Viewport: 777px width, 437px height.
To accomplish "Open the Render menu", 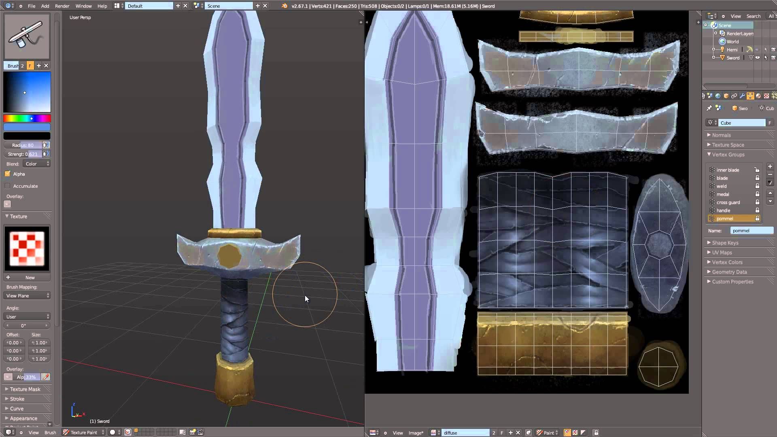I will coord(62,6).
